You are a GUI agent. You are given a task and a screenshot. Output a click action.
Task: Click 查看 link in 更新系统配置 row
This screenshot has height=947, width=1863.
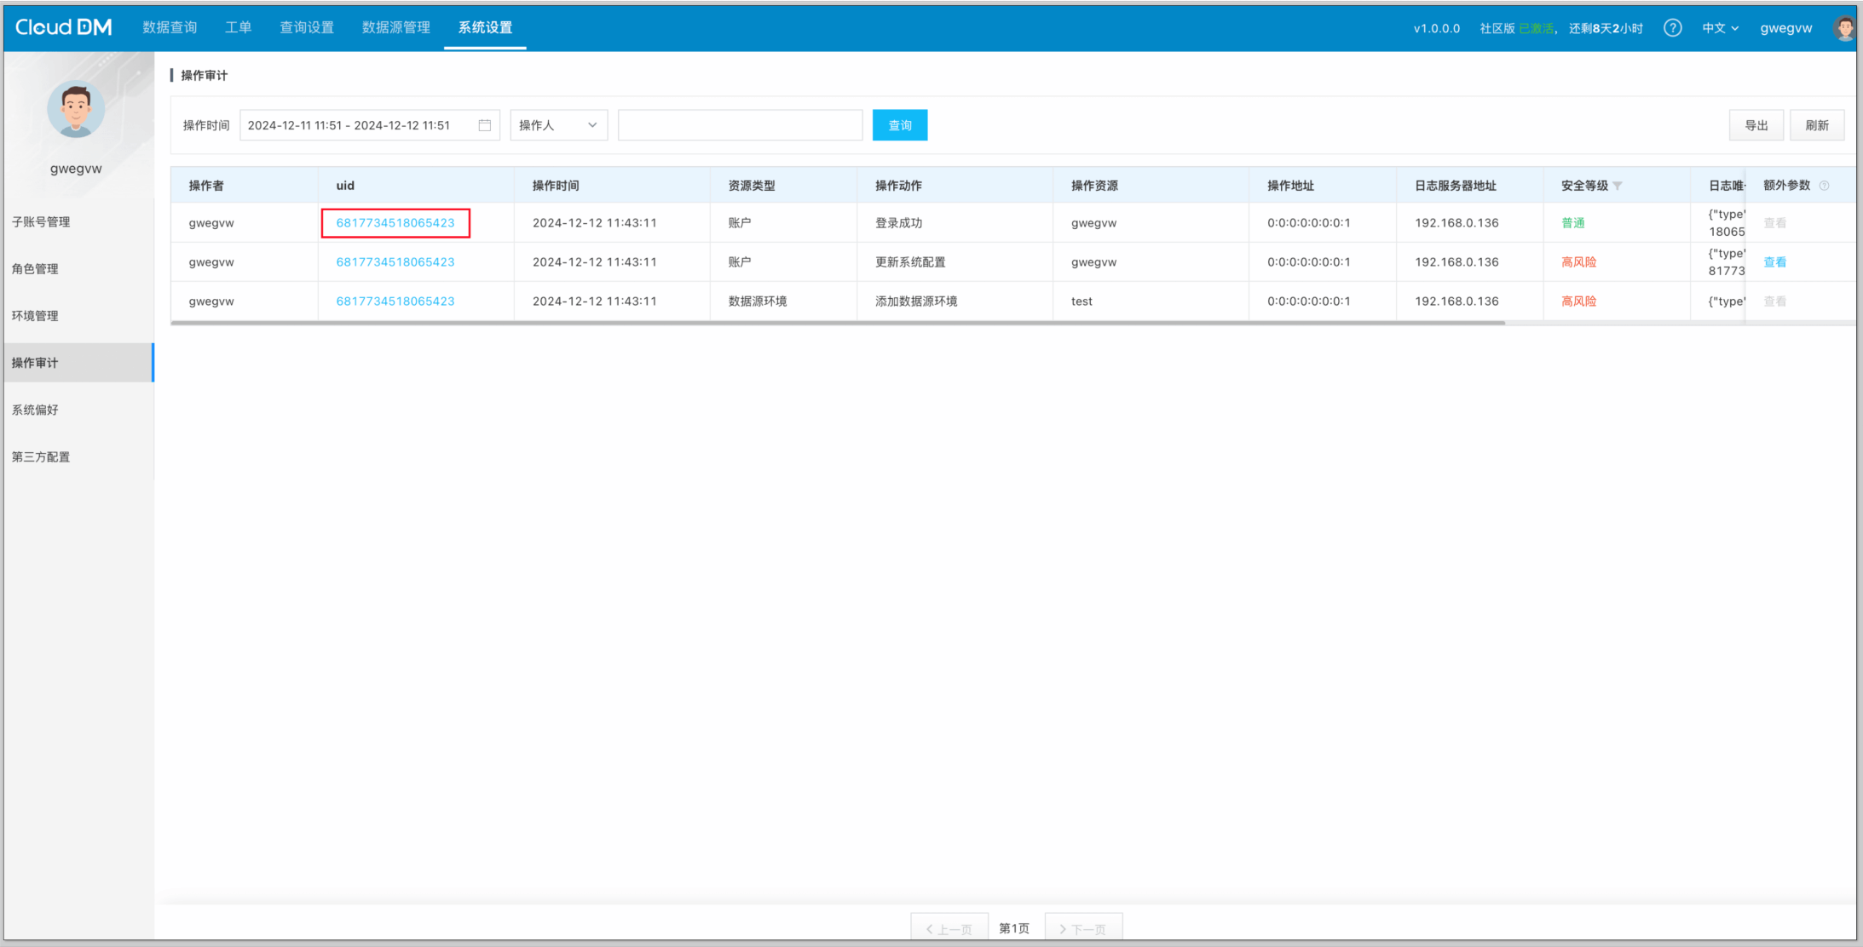click(x=1774, y=262)
